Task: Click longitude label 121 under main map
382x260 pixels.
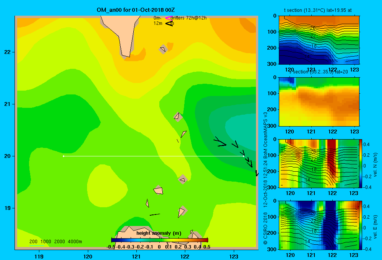Action: pyautogui.click(x=136, y=256)
